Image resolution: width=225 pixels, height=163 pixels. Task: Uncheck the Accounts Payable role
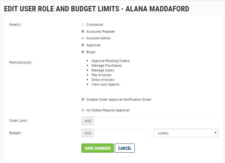83,31
